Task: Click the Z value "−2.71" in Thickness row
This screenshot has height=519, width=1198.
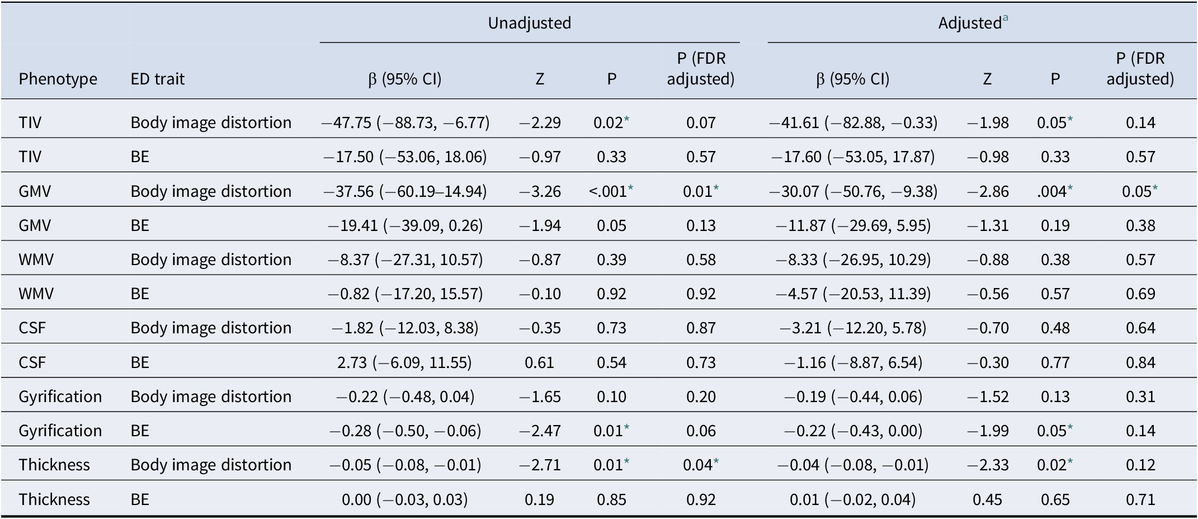Action: tap(540, 465)
